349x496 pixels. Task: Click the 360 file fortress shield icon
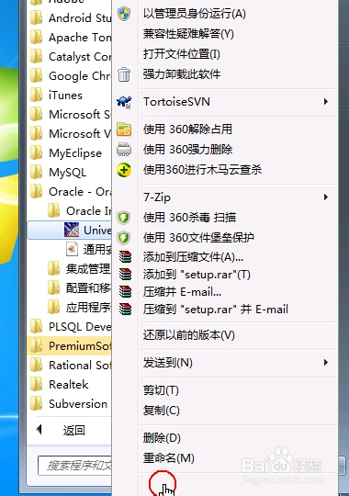click(124, 238)
